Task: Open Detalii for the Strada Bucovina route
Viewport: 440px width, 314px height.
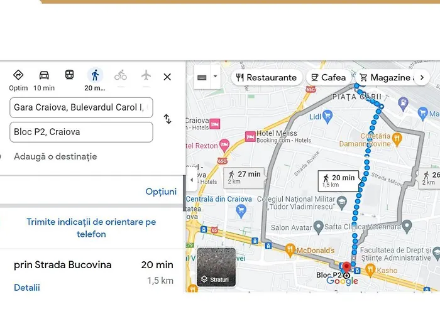Action: [x=27, y=288]
